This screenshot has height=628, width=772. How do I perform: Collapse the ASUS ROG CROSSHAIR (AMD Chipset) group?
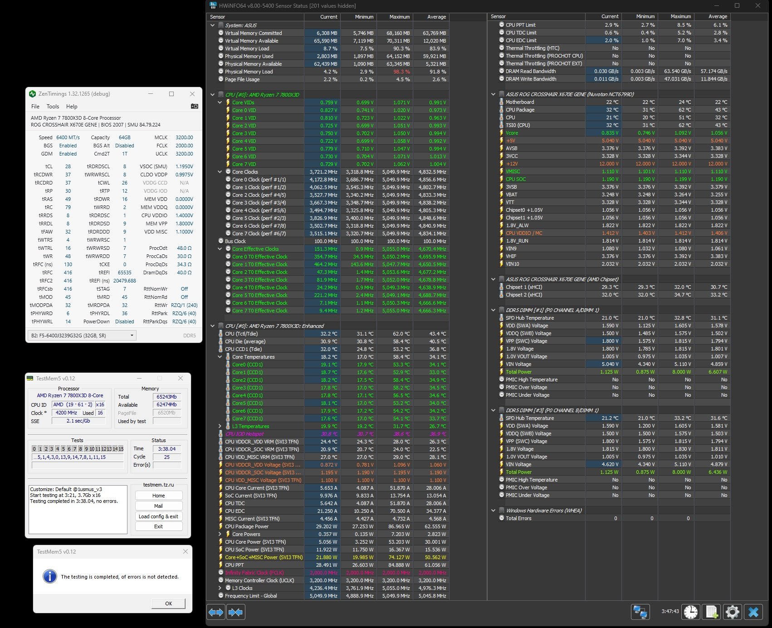point(493,279)
